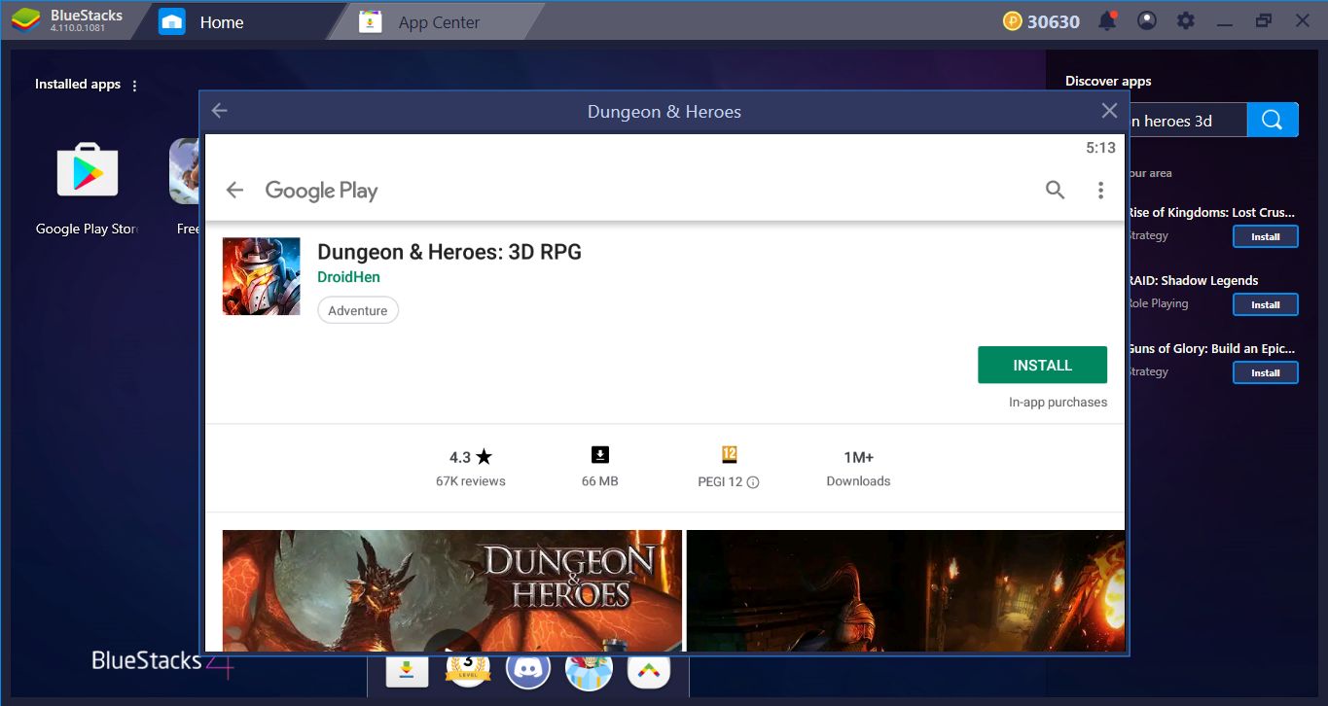The height and width of the screenshot is (706, 1328).
Task: Open the account profile icon
Action: (x=1147, y=20)
